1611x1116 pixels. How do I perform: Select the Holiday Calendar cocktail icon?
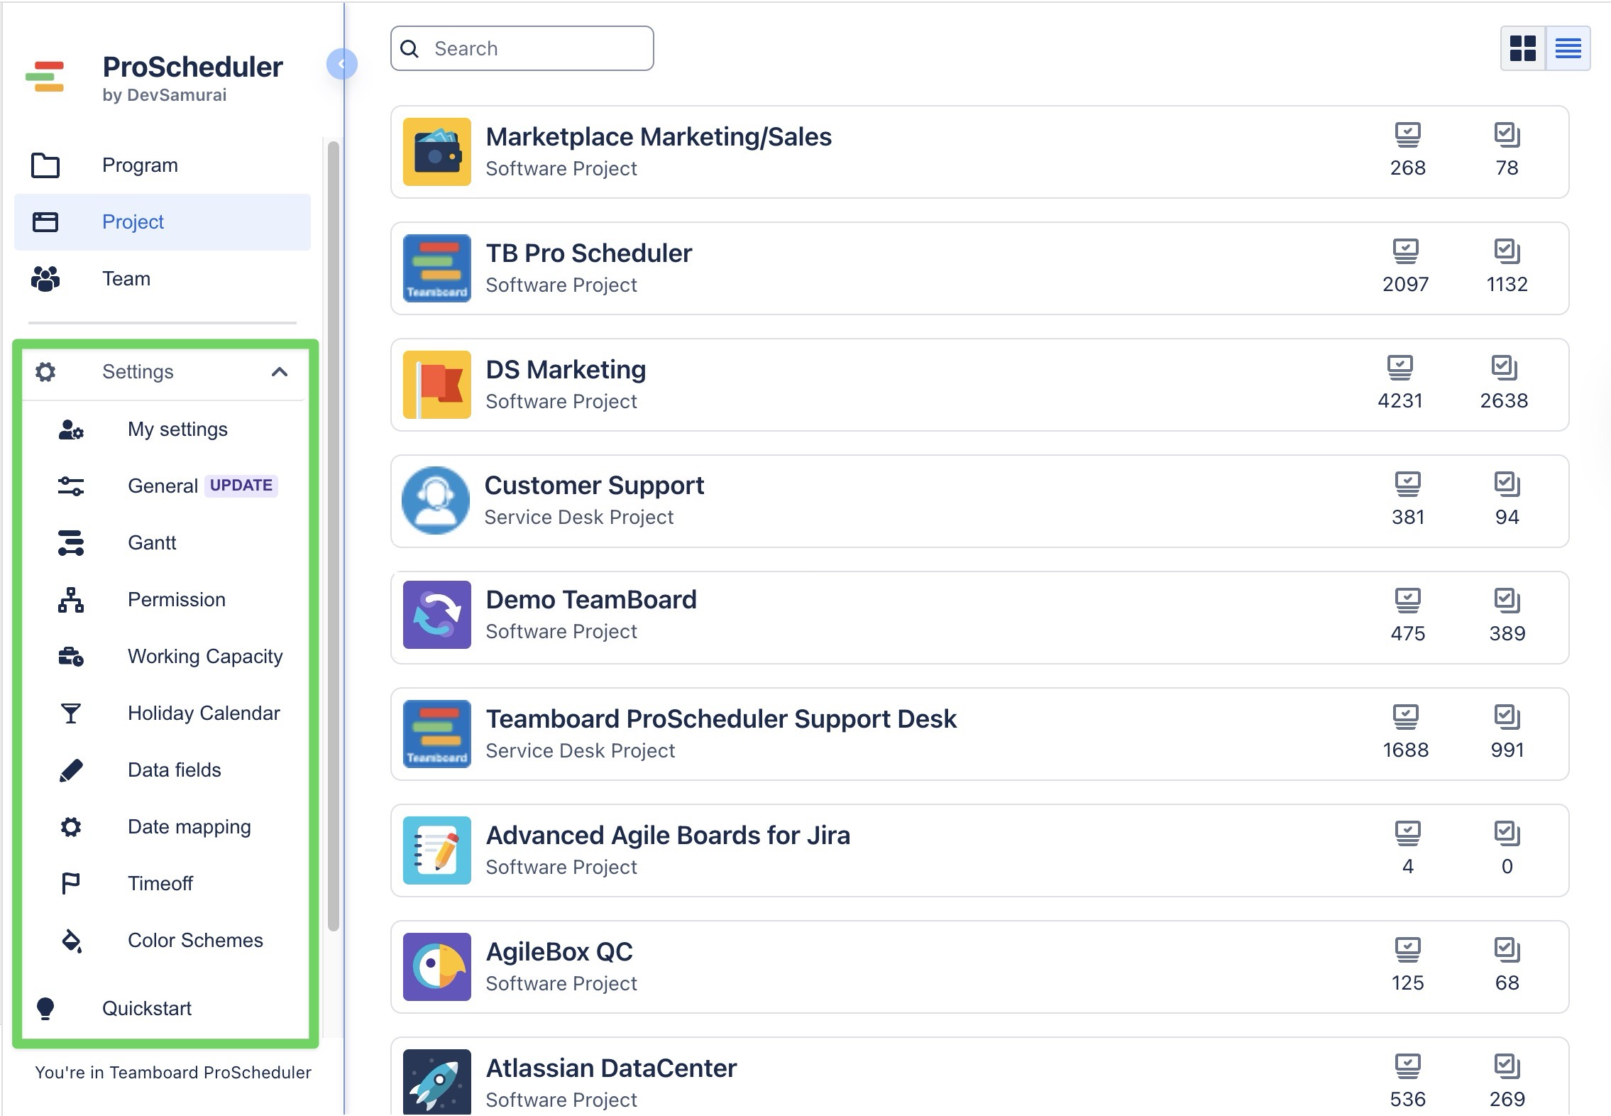[x=70, y=713]
